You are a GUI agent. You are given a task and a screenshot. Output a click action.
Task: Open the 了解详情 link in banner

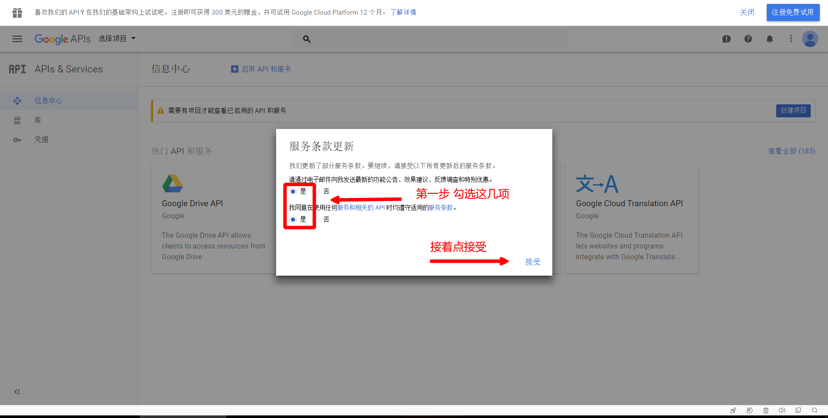403,13
